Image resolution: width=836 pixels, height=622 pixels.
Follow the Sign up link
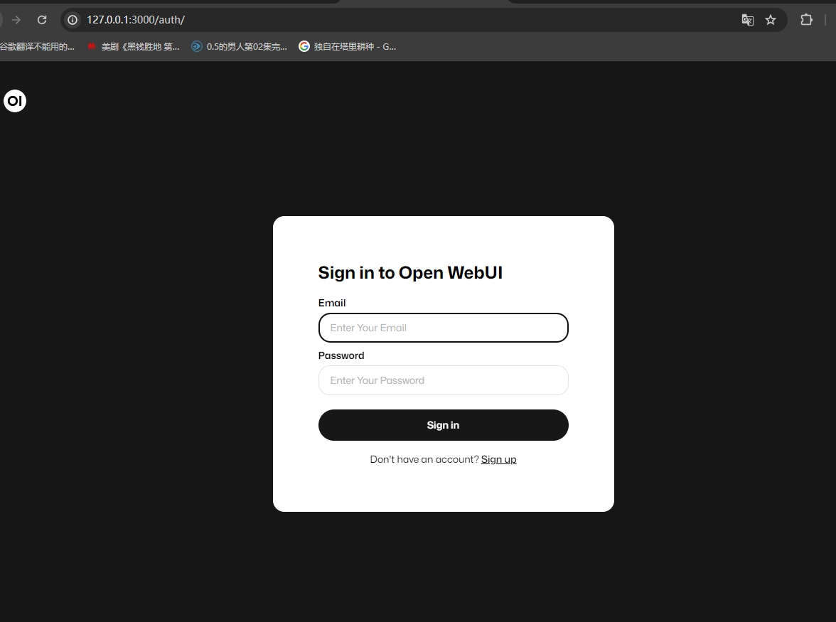(498, 459)
